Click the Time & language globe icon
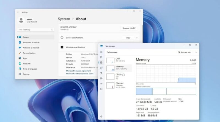Image resolution: width=220 pixels, height=122 pixels. pyautogui.click(x=20, y=69)
